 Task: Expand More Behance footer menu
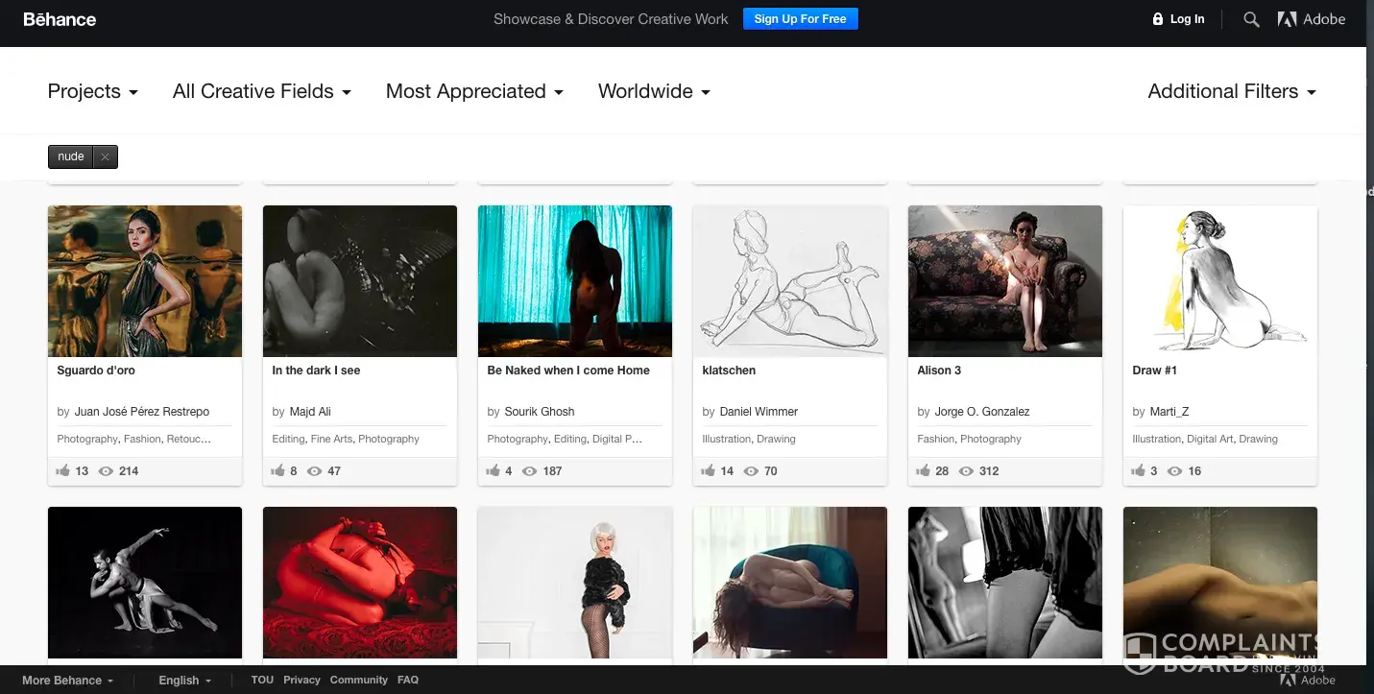coord(68,681)
